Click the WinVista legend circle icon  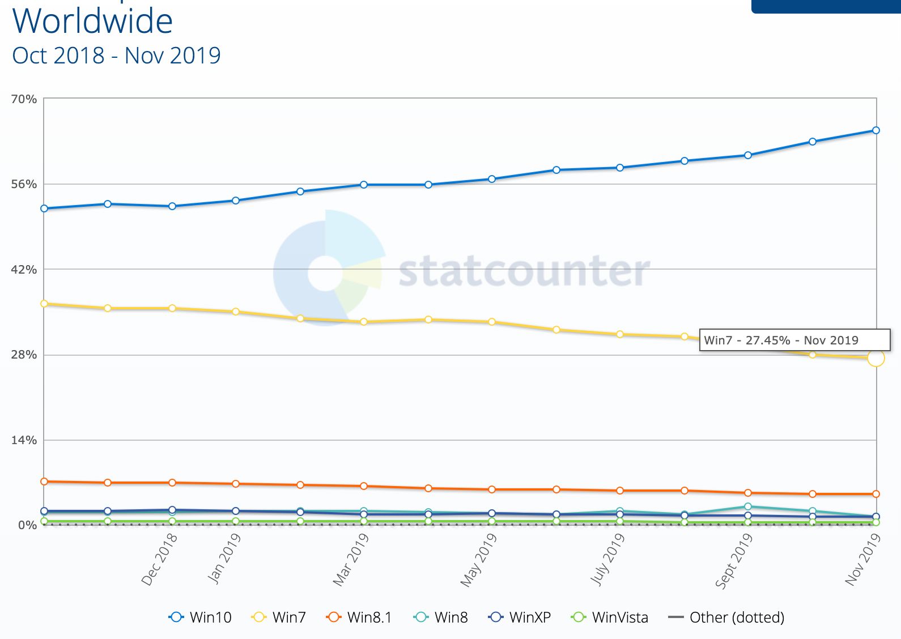tap(579, 617)
